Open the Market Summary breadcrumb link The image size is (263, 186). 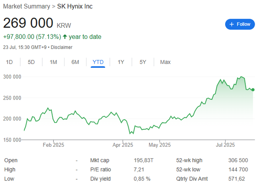coord(27,6)
